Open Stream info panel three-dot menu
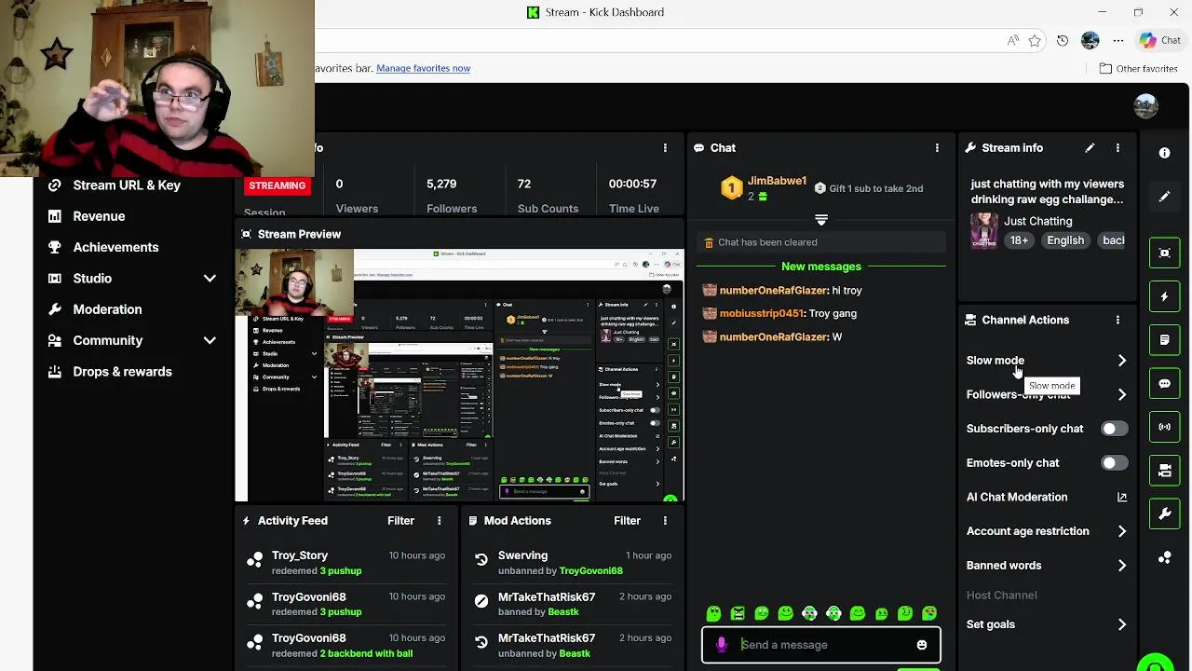The height and width of the screenshot is (671, 1192). click(x=1117, y=147)
